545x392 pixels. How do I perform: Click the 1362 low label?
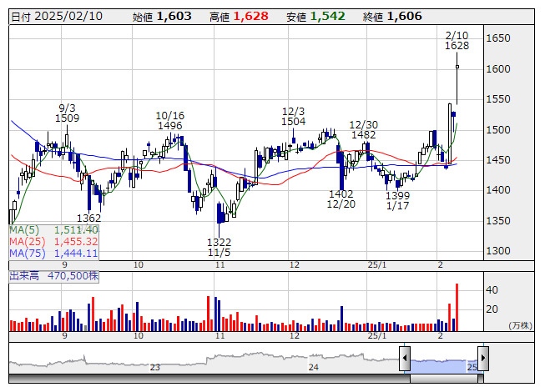click(89, 218)
